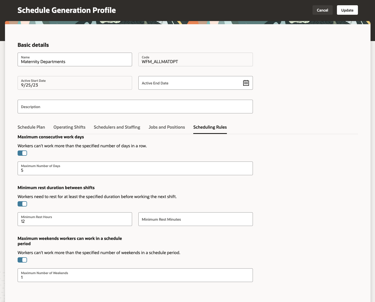Go to the Schedulers and Staffing tab
Image resolution: width=375 pixels, height=302 pixels.
click(x=117, y=127)
